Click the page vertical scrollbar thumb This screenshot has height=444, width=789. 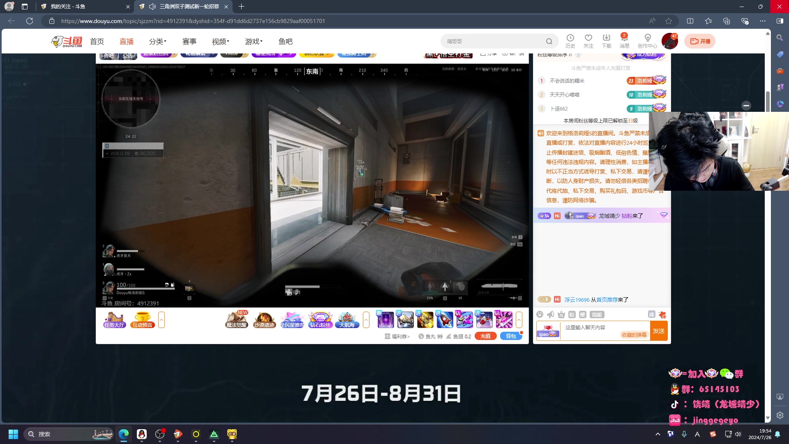point(768,101)
